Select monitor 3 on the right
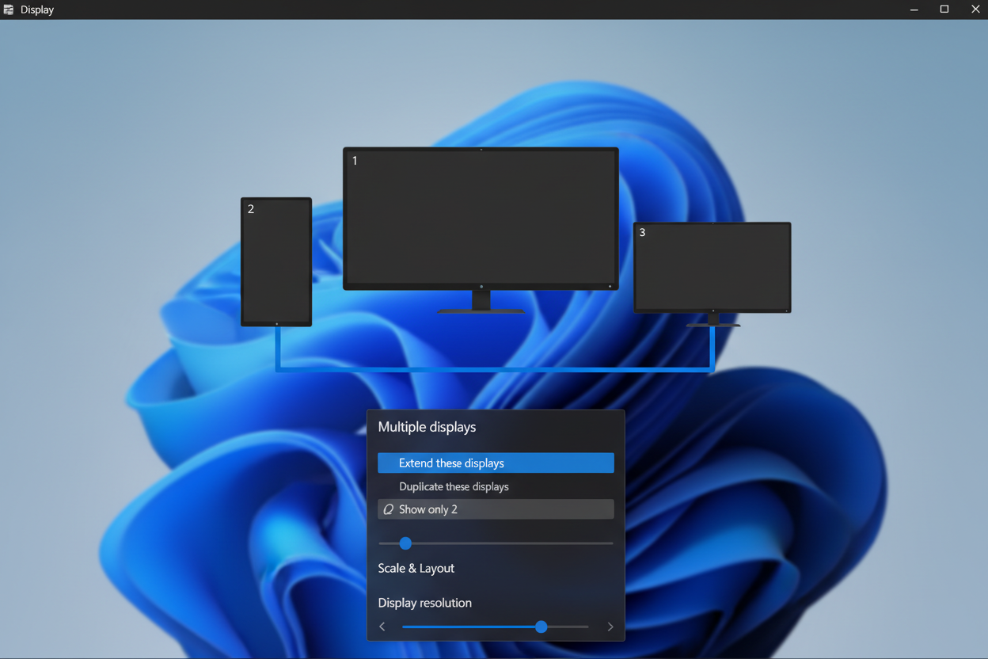The image size is (988, 659). 712,267
